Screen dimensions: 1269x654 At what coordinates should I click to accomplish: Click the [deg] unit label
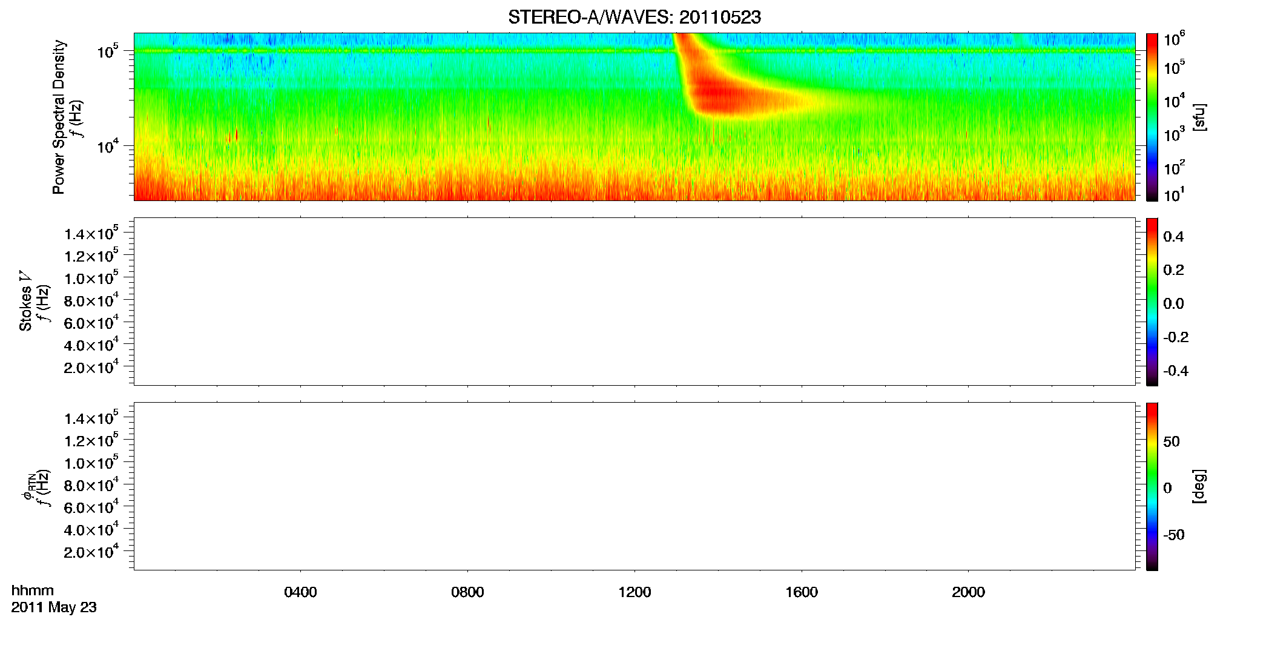(x=1199, y=486)
